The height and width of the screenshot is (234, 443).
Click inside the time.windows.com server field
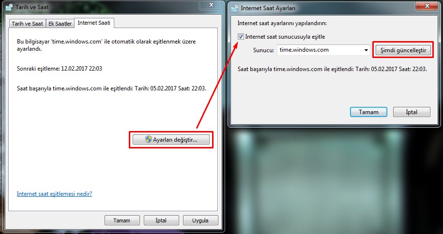[320, 50]
